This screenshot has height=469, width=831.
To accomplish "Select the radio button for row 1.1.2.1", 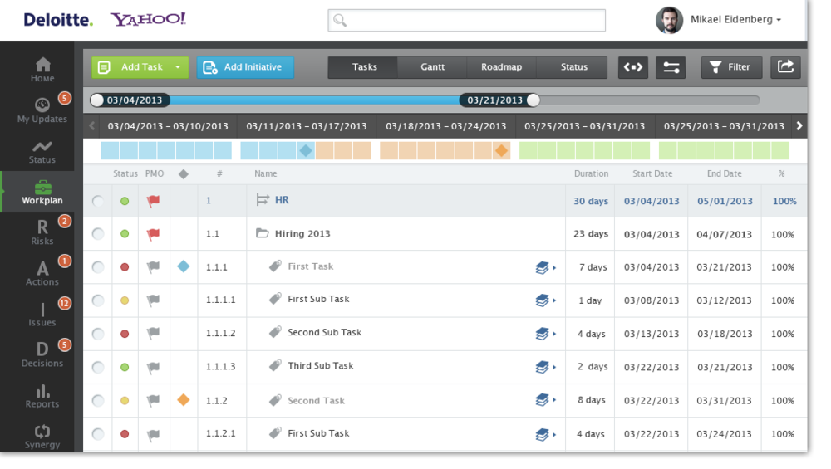I will (98, 434).
